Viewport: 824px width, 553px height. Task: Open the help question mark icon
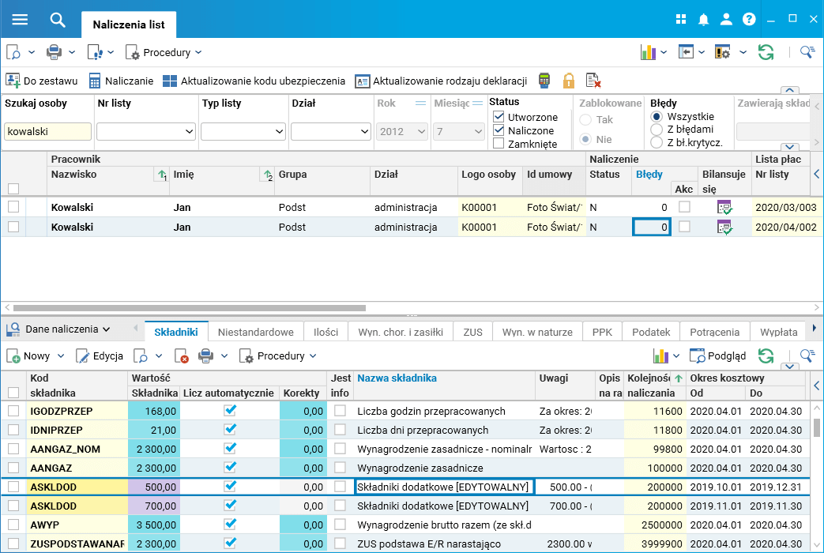coord(749,20)
